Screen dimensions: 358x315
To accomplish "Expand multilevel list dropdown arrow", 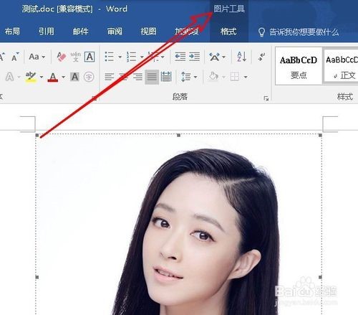I will pyautogui.click(x=163, y=57).
